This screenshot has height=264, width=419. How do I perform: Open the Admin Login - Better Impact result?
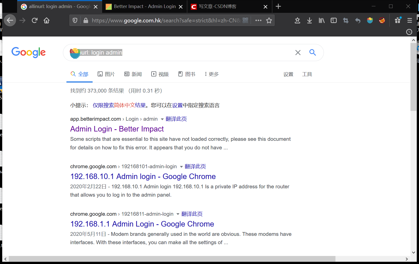(x=117, y=129)
